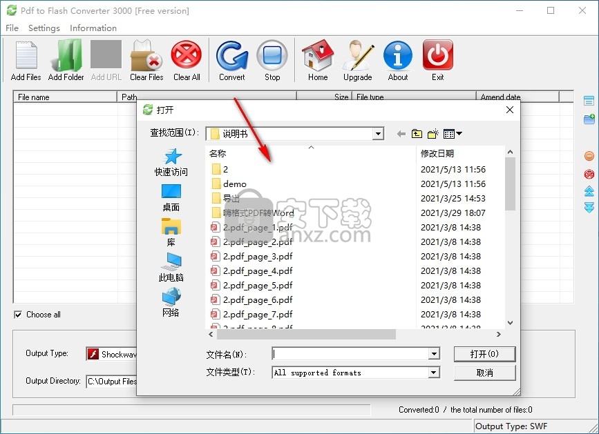Sort by the 名称 column header
The image size is (599, 434).
310,153
